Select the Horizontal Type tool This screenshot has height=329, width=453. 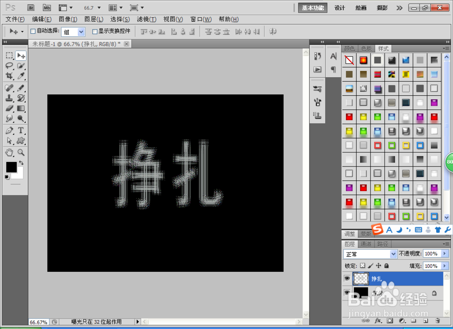pyautogui.click(x=21, y=131)
